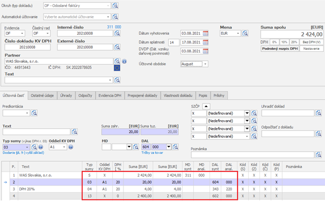Click Dátum splatnosti days field 14

tap(174, 42)
